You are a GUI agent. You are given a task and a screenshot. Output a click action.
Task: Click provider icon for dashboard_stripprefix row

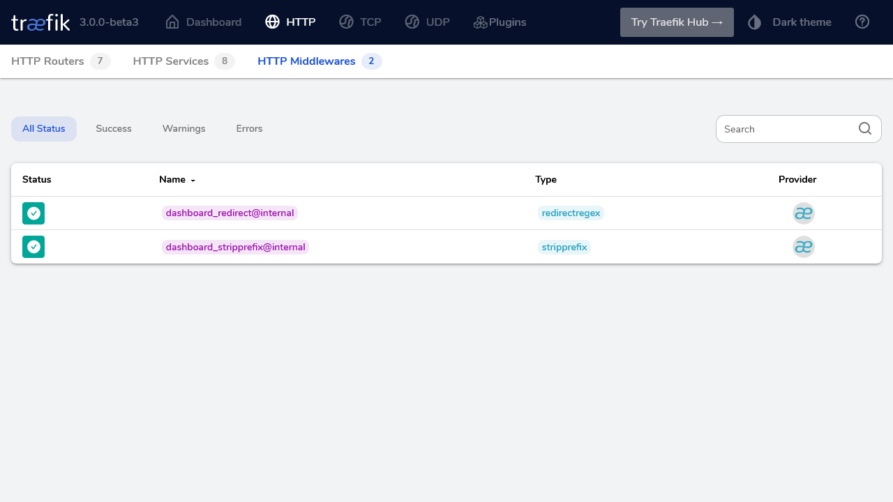point(804,247)
